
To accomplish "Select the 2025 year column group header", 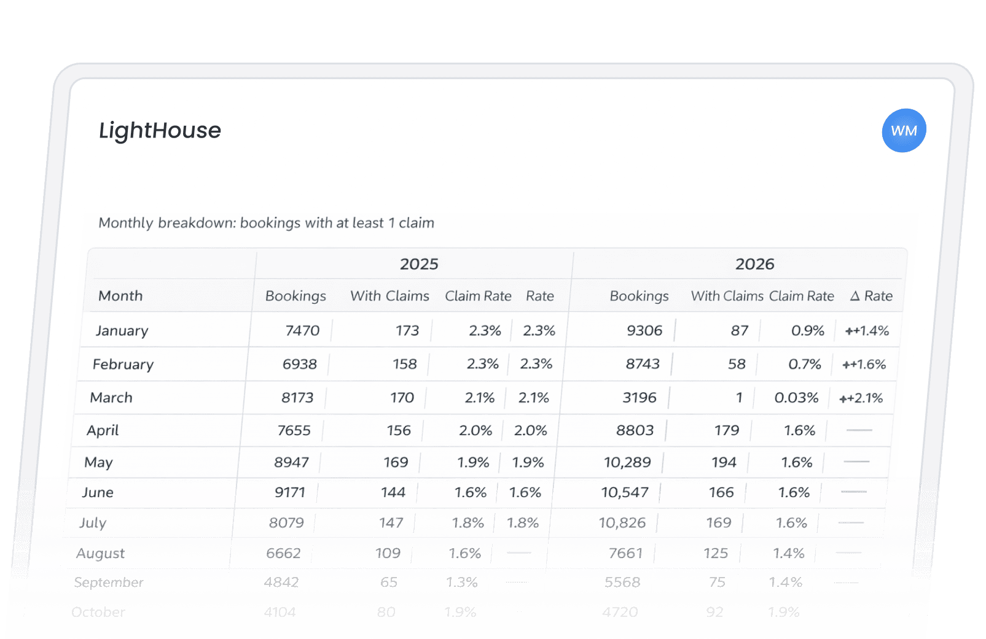I will (419, 264).
